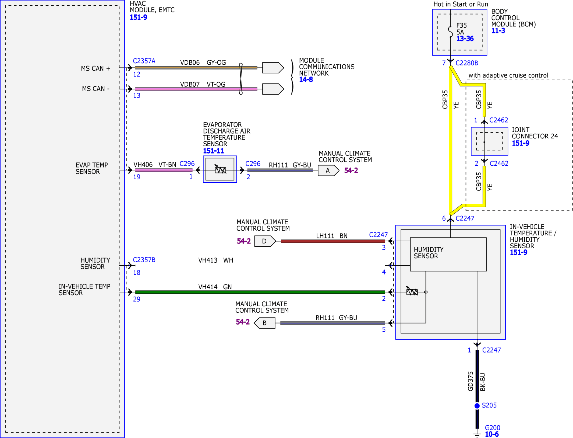
Task: Open the HVAC module page link 151-9
Action: [138, 18]
